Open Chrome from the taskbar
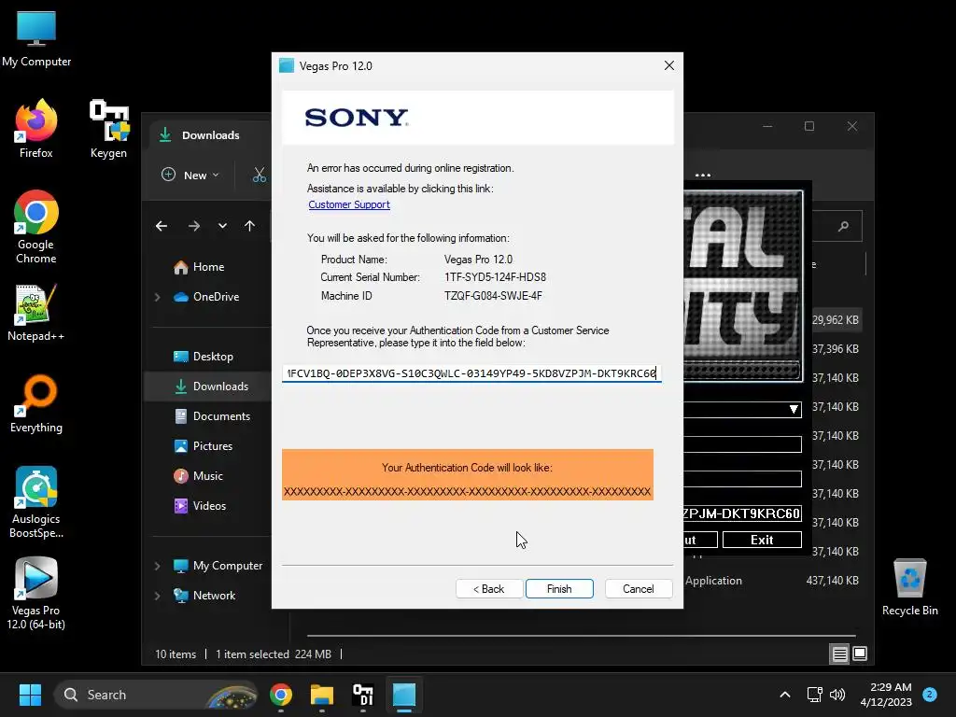The height and width of the screenshot is (717, 956). coord(281,695)
